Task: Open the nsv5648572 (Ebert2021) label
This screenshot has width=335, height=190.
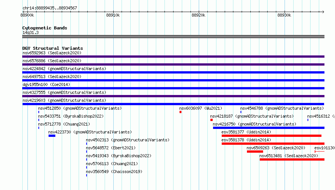Action: [111, 148]
